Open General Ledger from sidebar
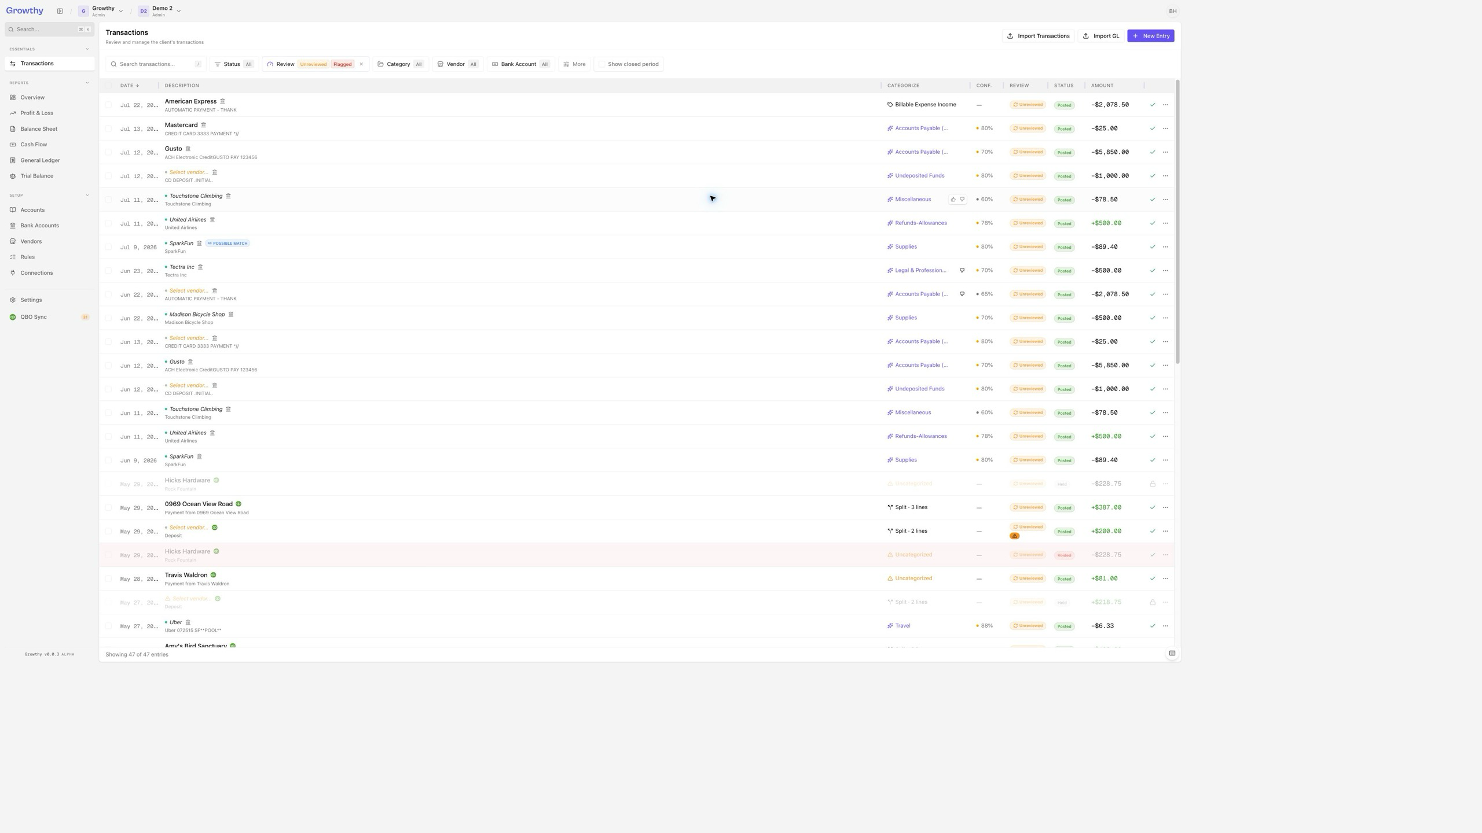The image size is (1482, 833). 49,160
